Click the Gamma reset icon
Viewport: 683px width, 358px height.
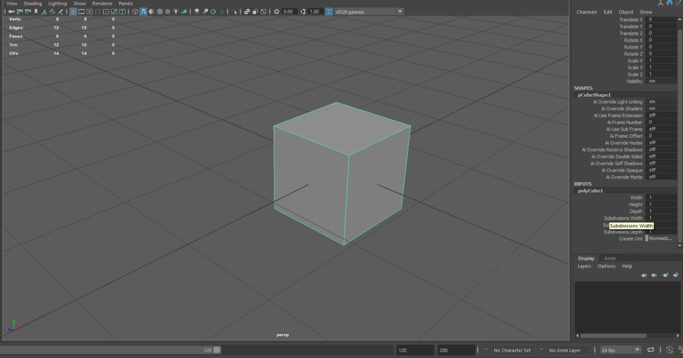coord(303,11)
